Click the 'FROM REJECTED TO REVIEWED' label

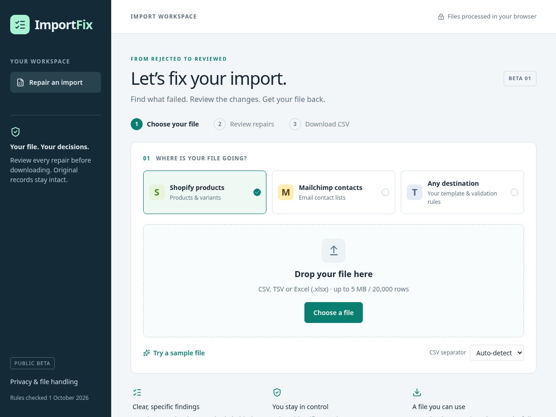[179, 59]
